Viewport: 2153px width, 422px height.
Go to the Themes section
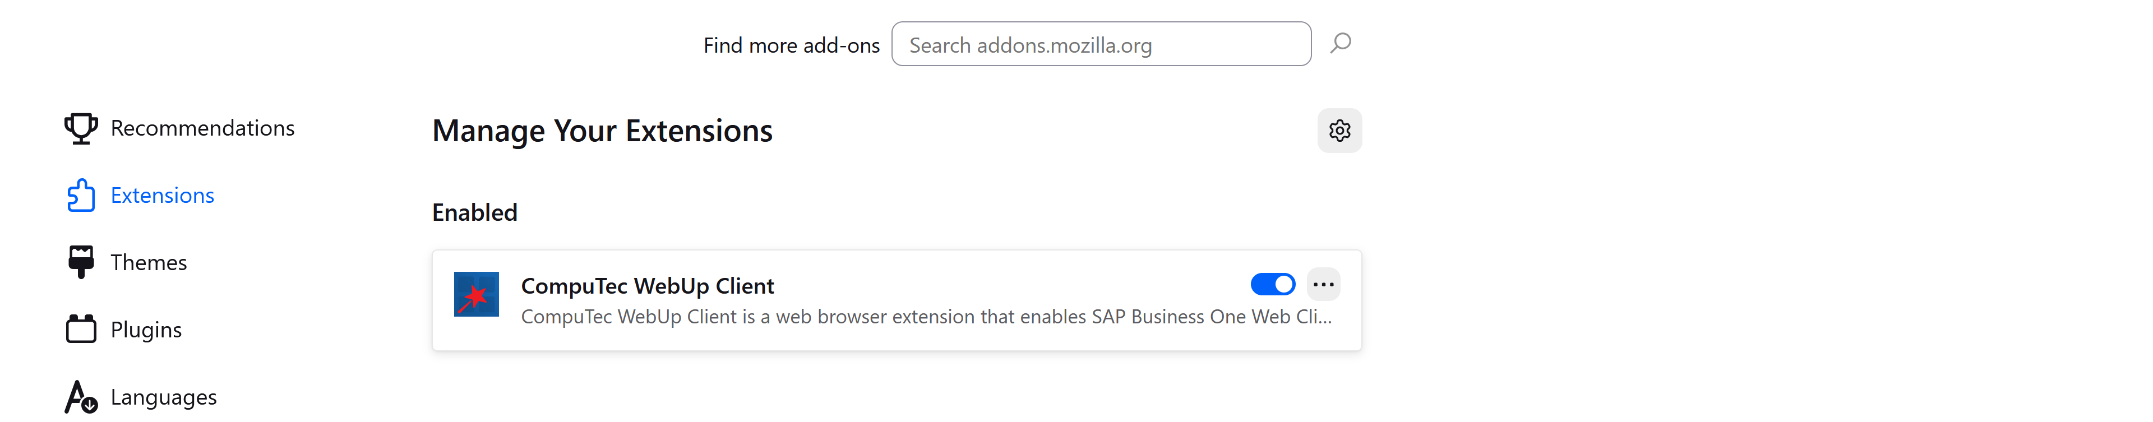(x=149, y=262)
